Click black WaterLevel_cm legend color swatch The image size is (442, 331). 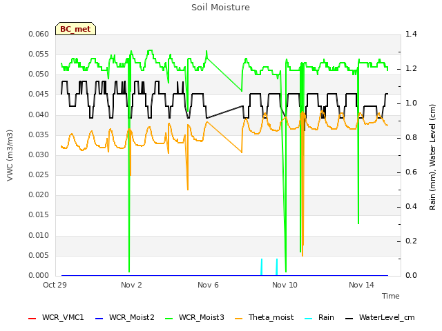[x=349, y=319]
